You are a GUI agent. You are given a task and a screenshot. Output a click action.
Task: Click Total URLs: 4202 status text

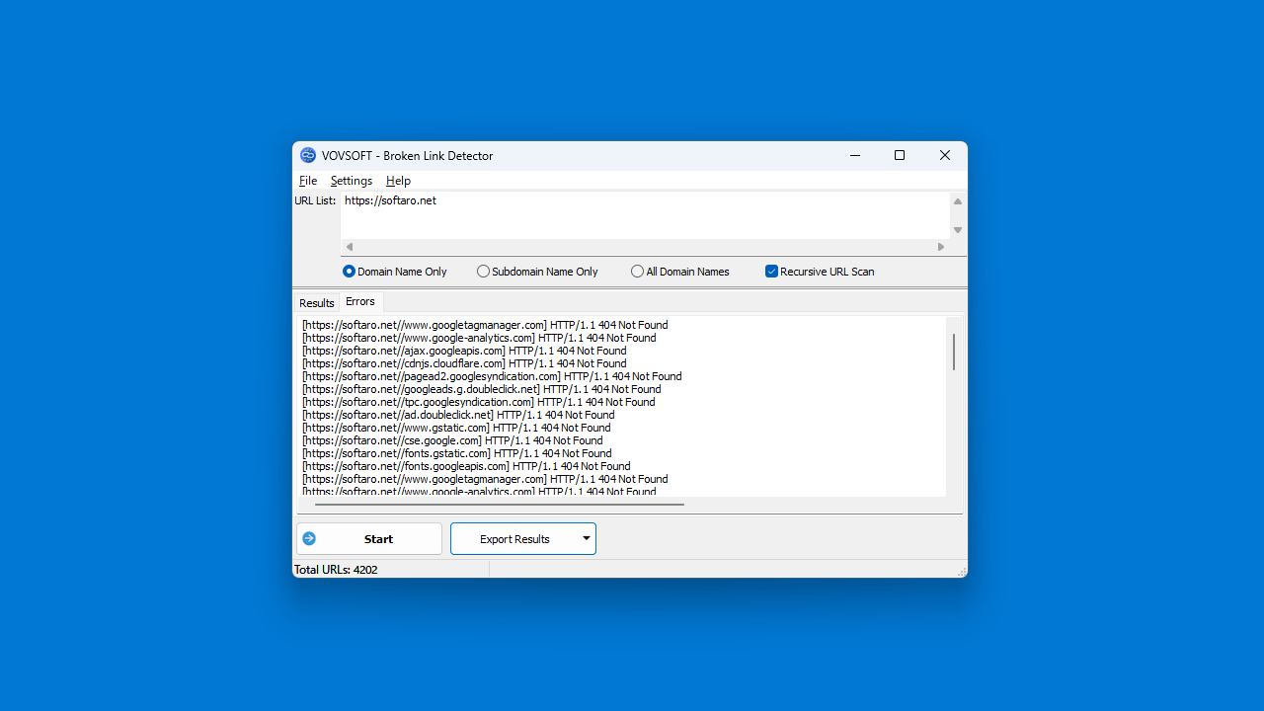click(336, 570)
